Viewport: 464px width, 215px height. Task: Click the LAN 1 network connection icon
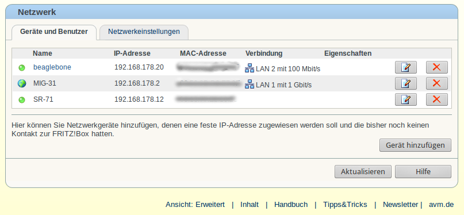[250, 84]
